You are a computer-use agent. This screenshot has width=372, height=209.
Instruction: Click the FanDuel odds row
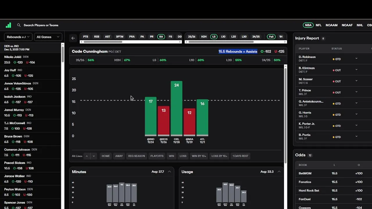tap(334, 199)
